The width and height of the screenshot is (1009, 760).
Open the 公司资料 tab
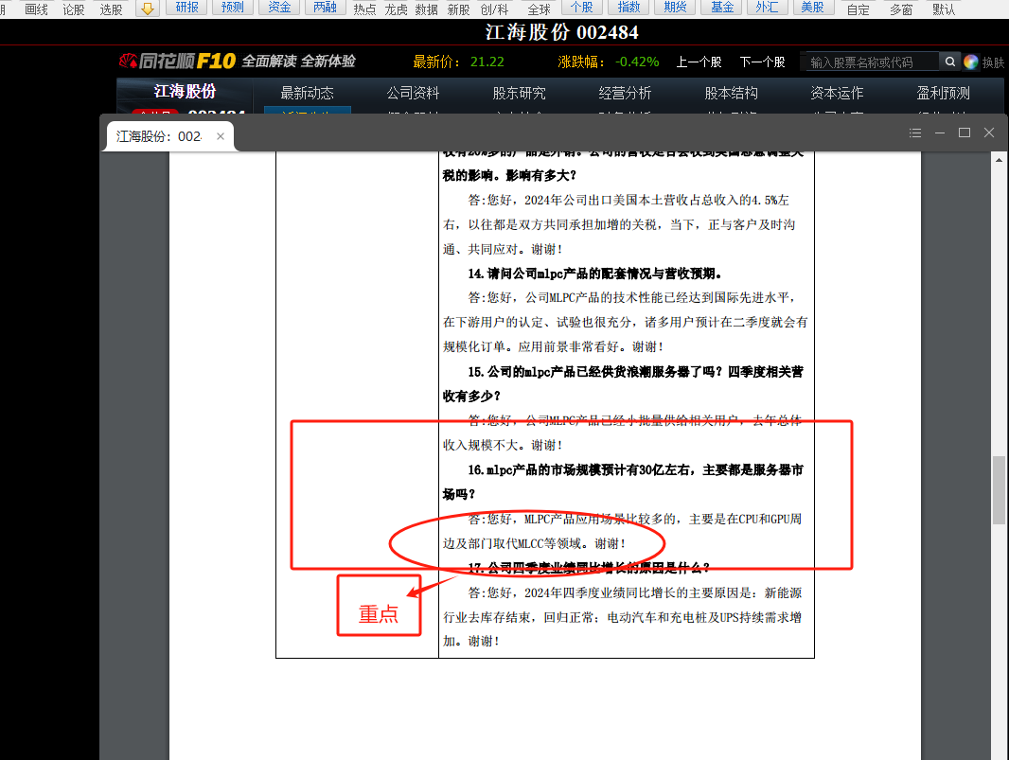coord(413,94)
